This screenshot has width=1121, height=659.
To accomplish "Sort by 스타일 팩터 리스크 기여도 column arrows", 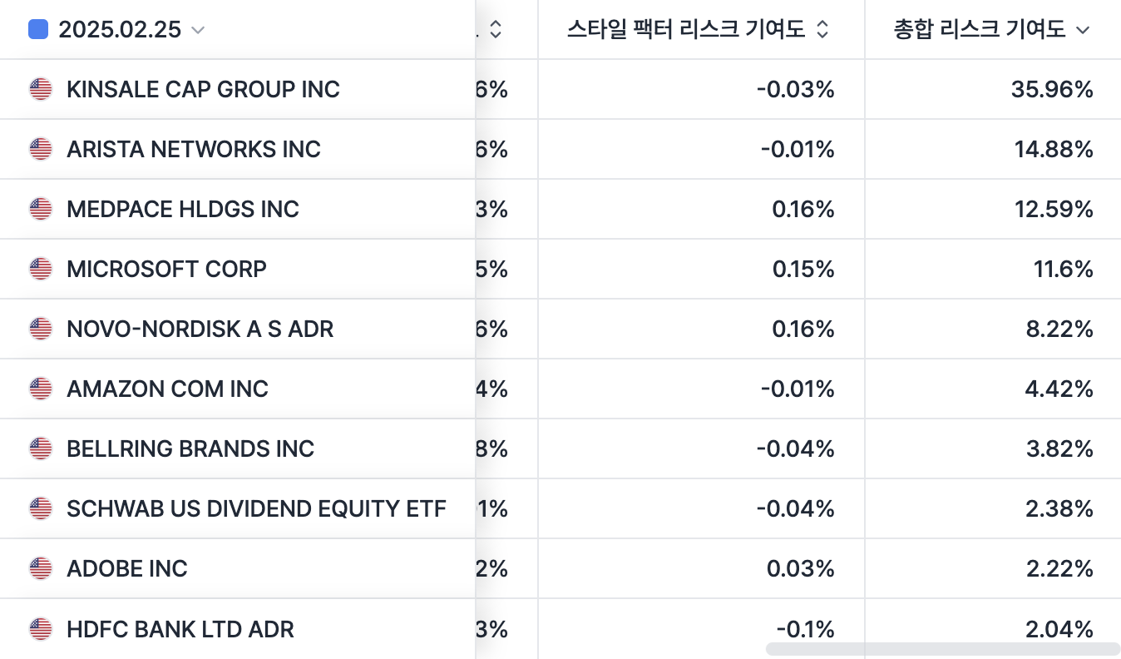I will pyautogui.click(x=822, y=30).
